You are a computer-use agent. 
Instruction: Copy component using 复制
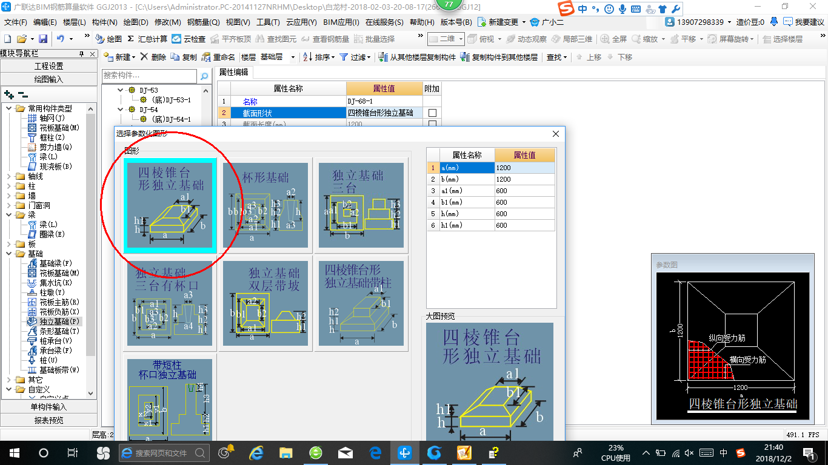[x=184, y=57]
